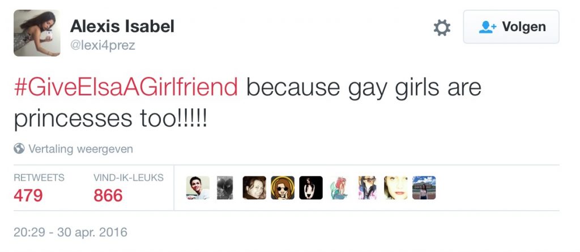The width and height of the screenshot is (580, 252).
Task: Click the grayscale blurry liker avatar
Action: 225,188
